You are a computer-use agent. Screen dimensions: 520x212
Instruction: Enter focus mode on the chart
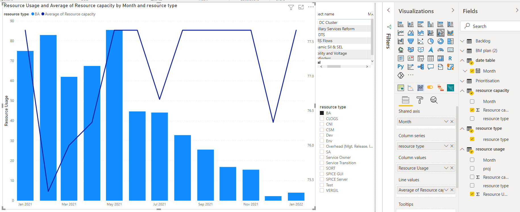point(301,7)
